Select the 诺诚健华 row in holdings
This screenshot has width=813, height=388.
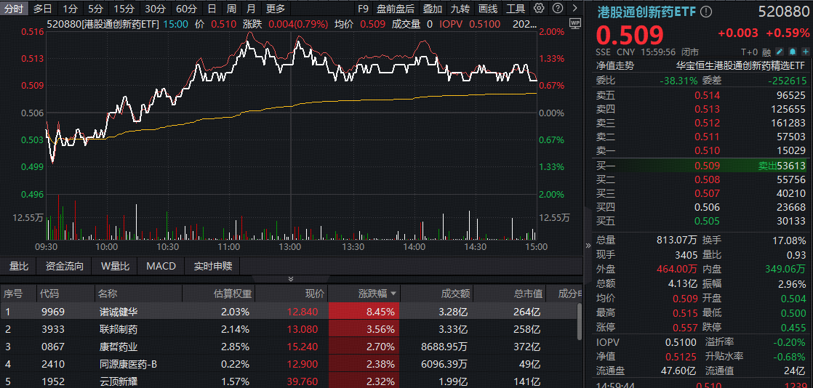point(118,312)
